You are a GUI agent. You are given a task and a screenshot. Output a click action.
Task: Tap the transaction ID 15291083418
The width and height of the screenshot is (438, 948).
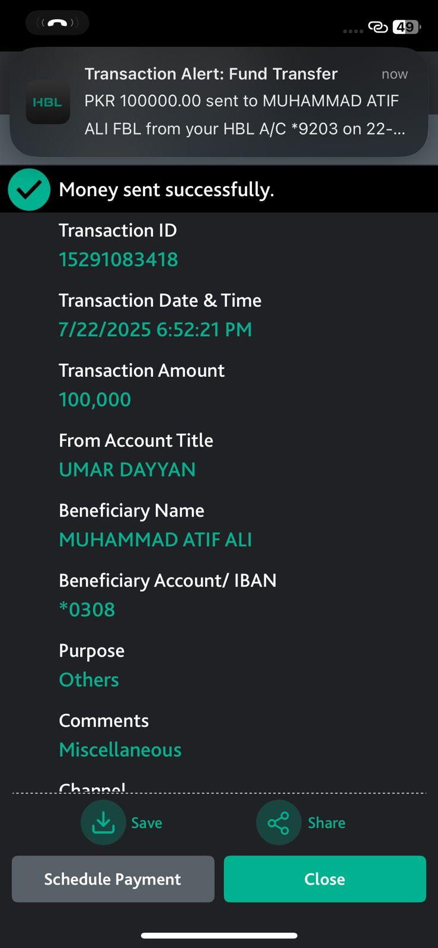118,260
